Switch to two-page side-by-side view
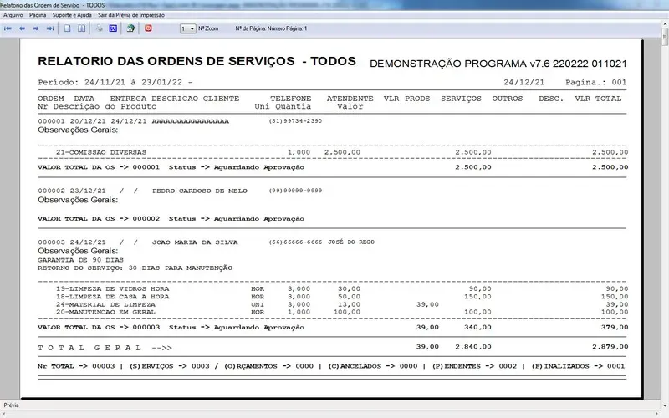Screen dimensions: 669x418 [x=82, y=28]
